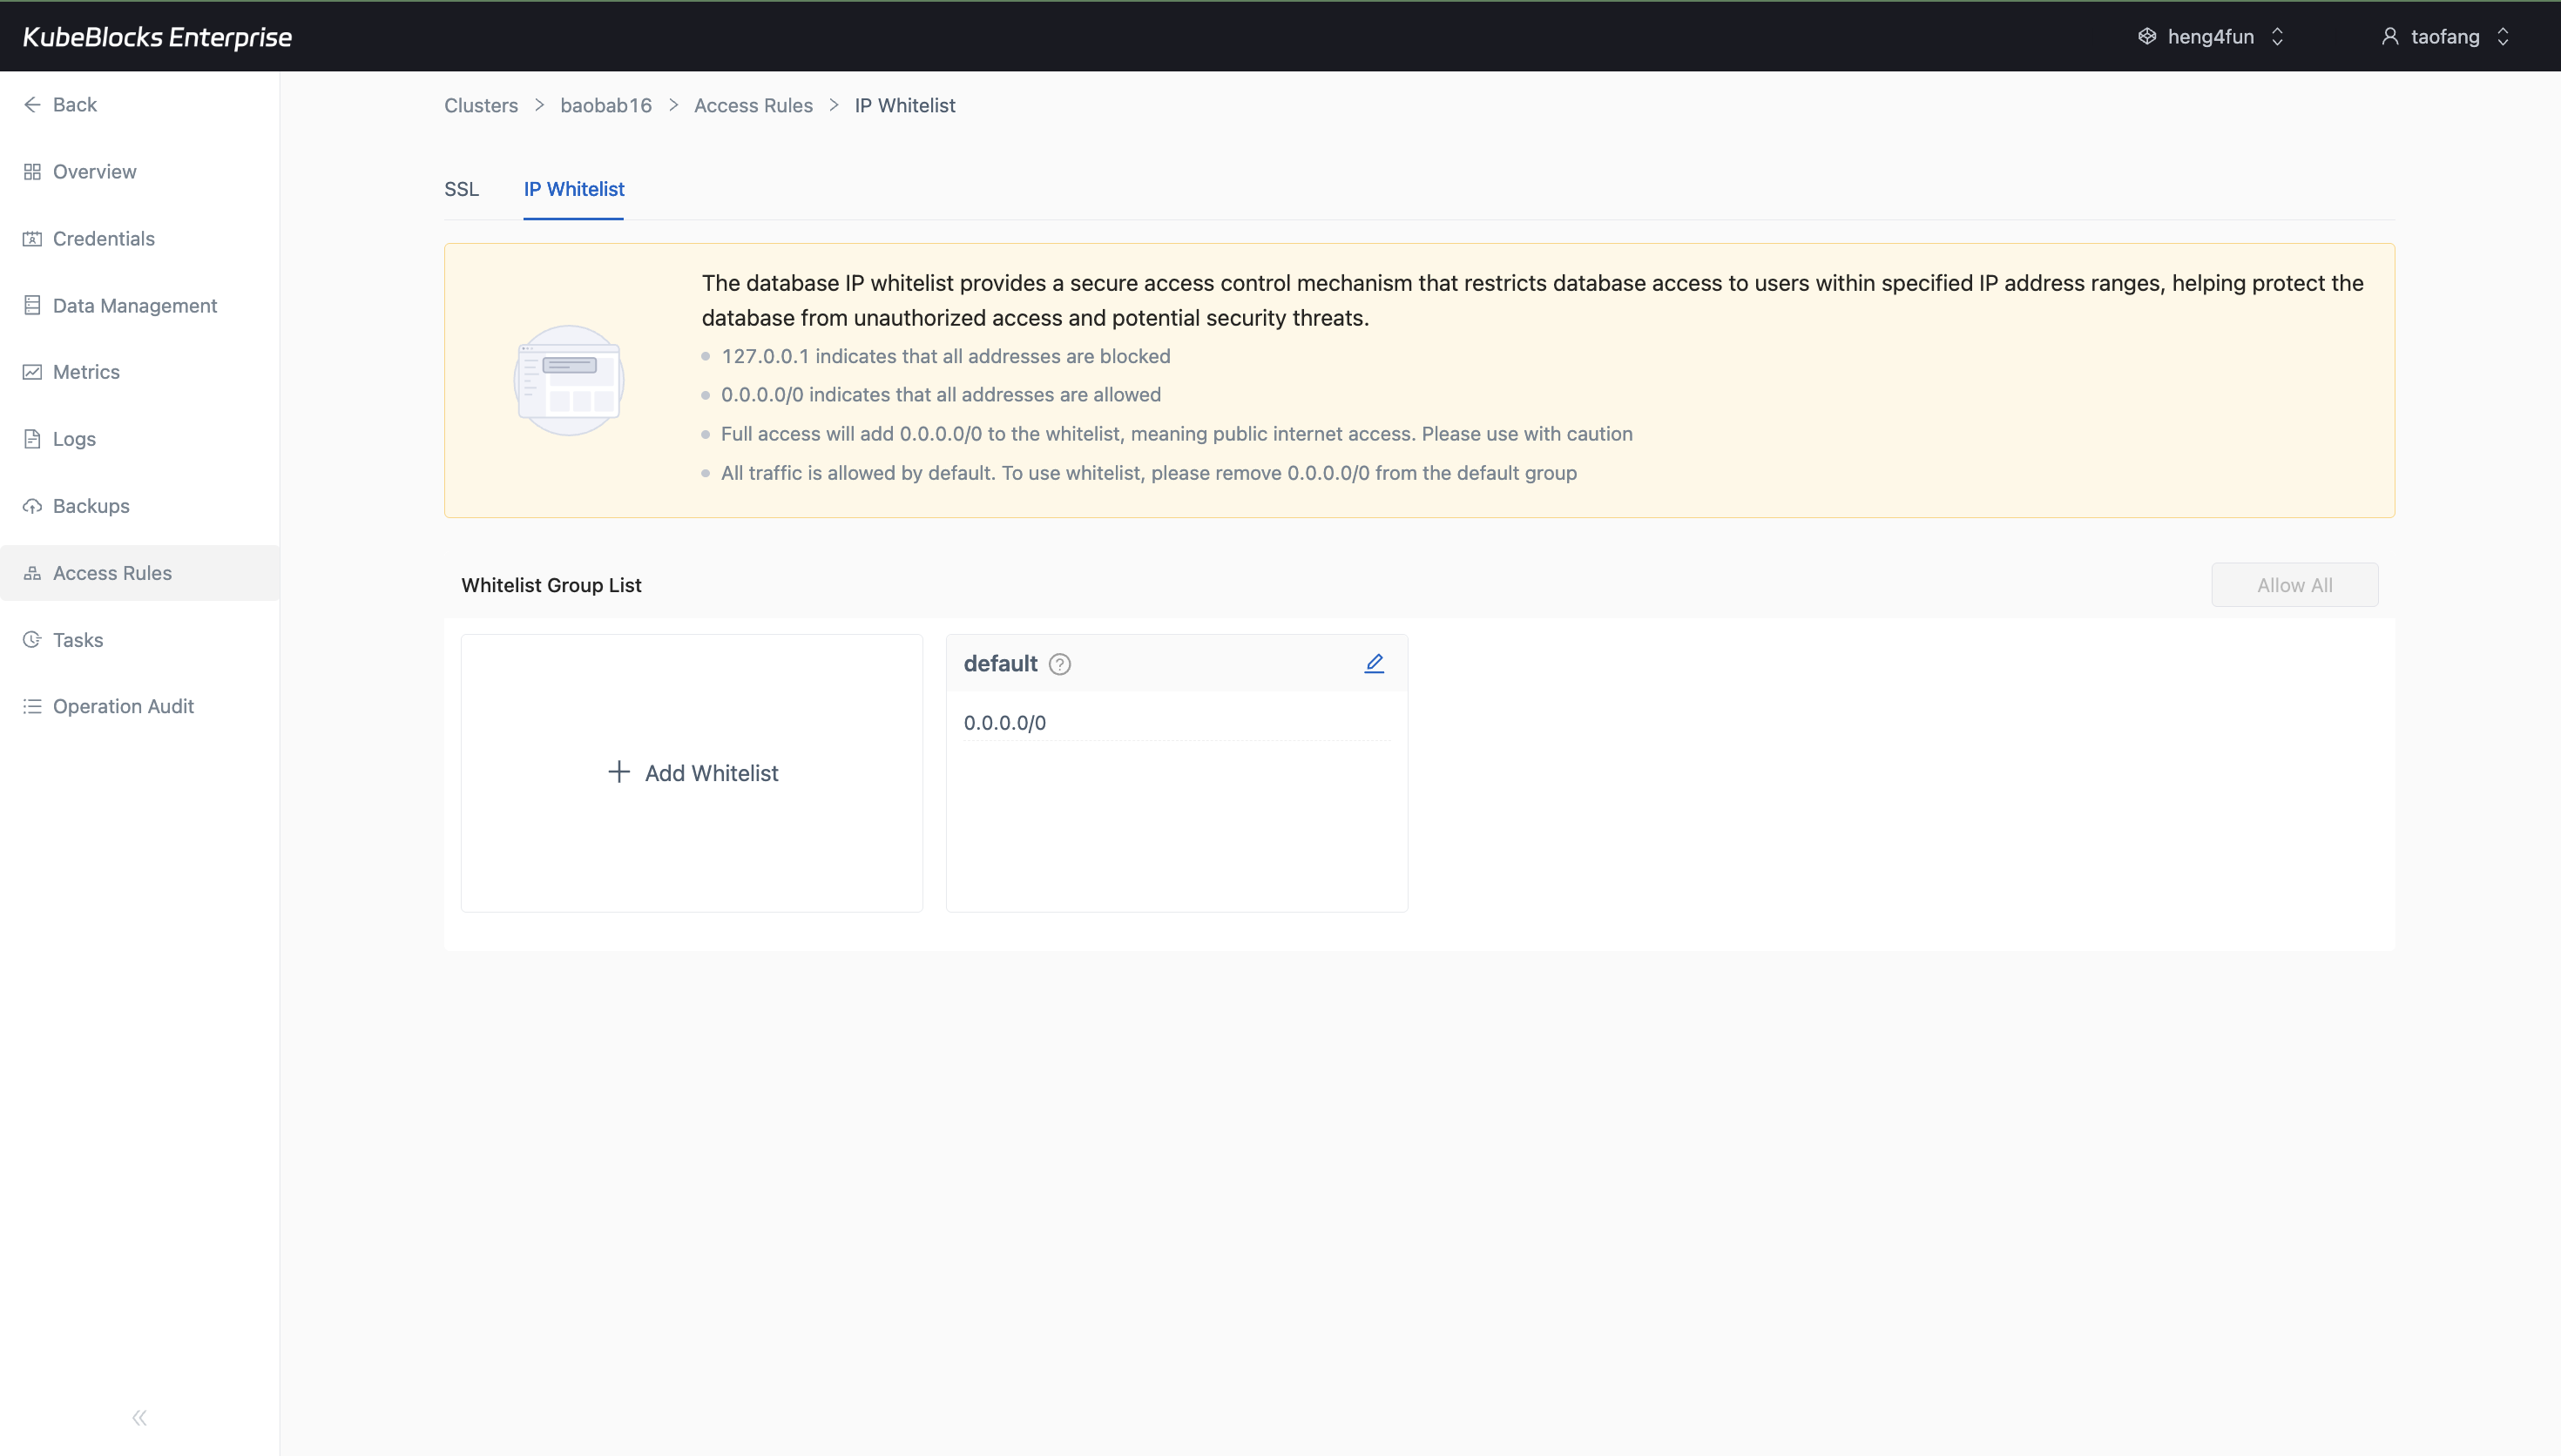The width and height of the screenshot is (2561, 1456).
Task: Click the Whitelist Group List heading
Action: (551, 585)
